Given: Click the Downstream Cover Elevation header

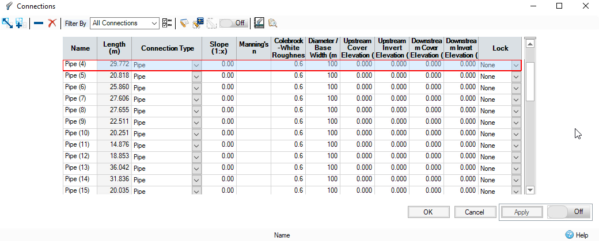Looking at the screenshot, I should (427, 48).
